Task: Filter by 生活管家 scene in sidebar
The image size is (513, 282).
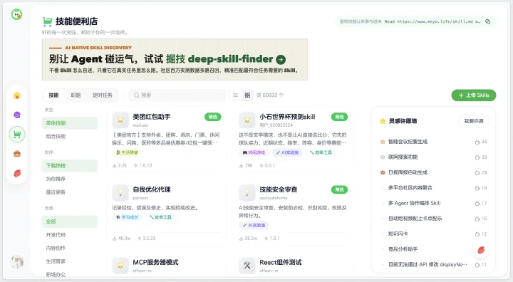Action: pos(70,261)
